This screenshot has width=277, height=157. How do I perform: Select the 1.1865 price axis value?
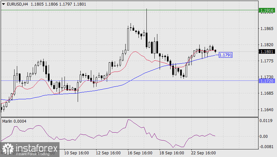click(x=267, y=29)
